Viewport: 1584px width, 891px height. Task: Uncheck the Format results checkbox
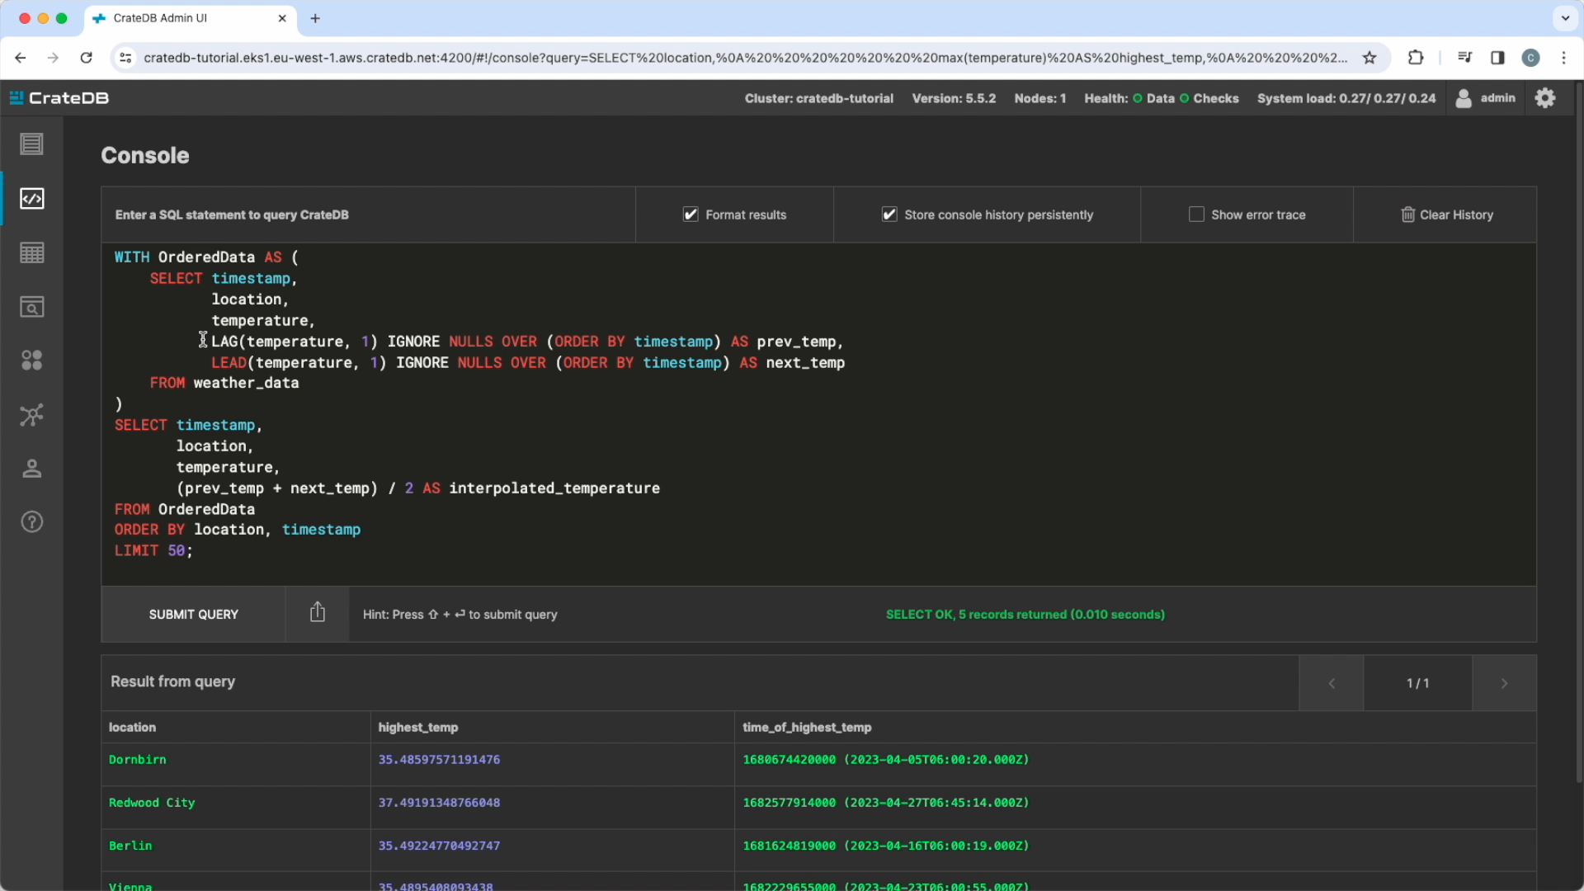(691, 214)
